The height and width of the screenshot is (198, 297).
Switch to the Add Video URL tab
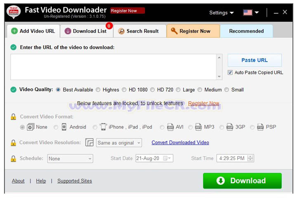click(33, 31)
